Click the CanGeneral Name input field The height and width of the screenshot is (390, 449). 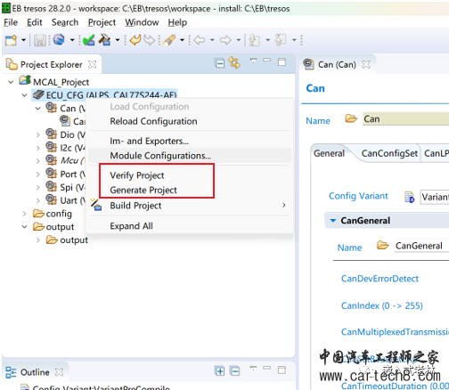click(x=421, y=246)
